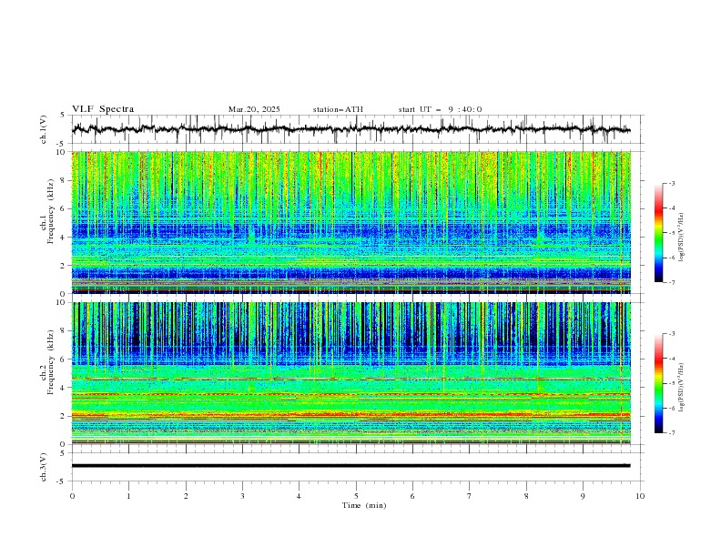Click the "ch.3(V)" vertical axis label
Viewport: 721px width, 557px height.
(x=44, y=467)
